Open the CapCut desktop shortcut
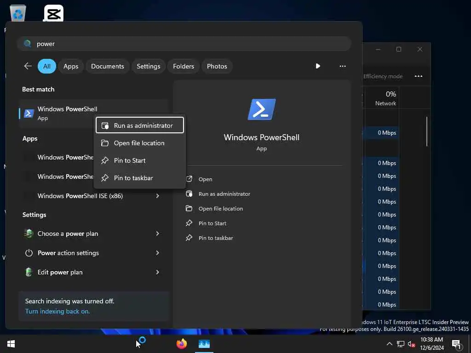The height and width of the screenshot is (353, 471). [x=54, y=13]
